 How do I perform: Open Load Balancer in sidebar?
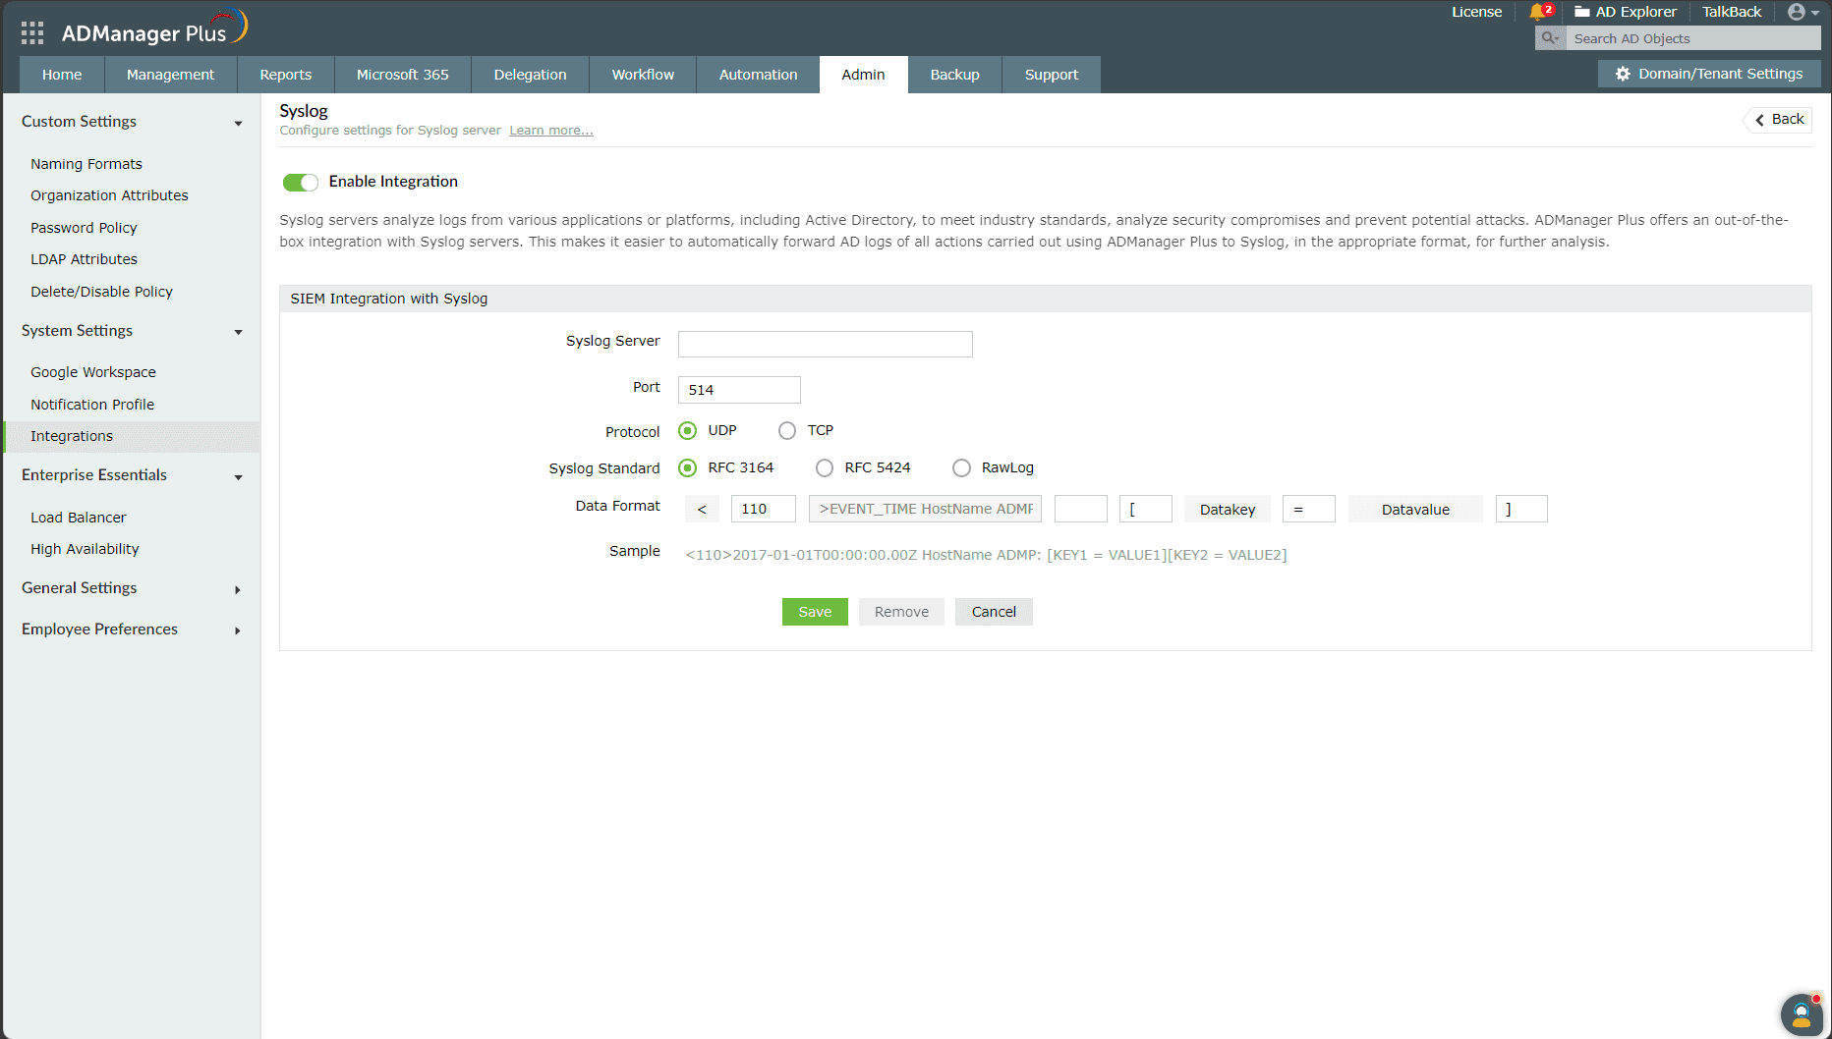point(79,518)
